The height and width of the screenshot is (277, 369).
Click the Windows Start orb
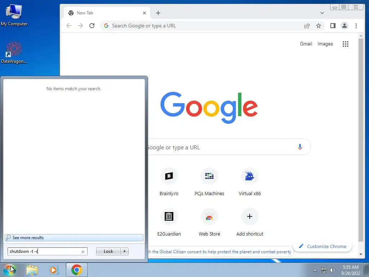(x=9, y=270)
